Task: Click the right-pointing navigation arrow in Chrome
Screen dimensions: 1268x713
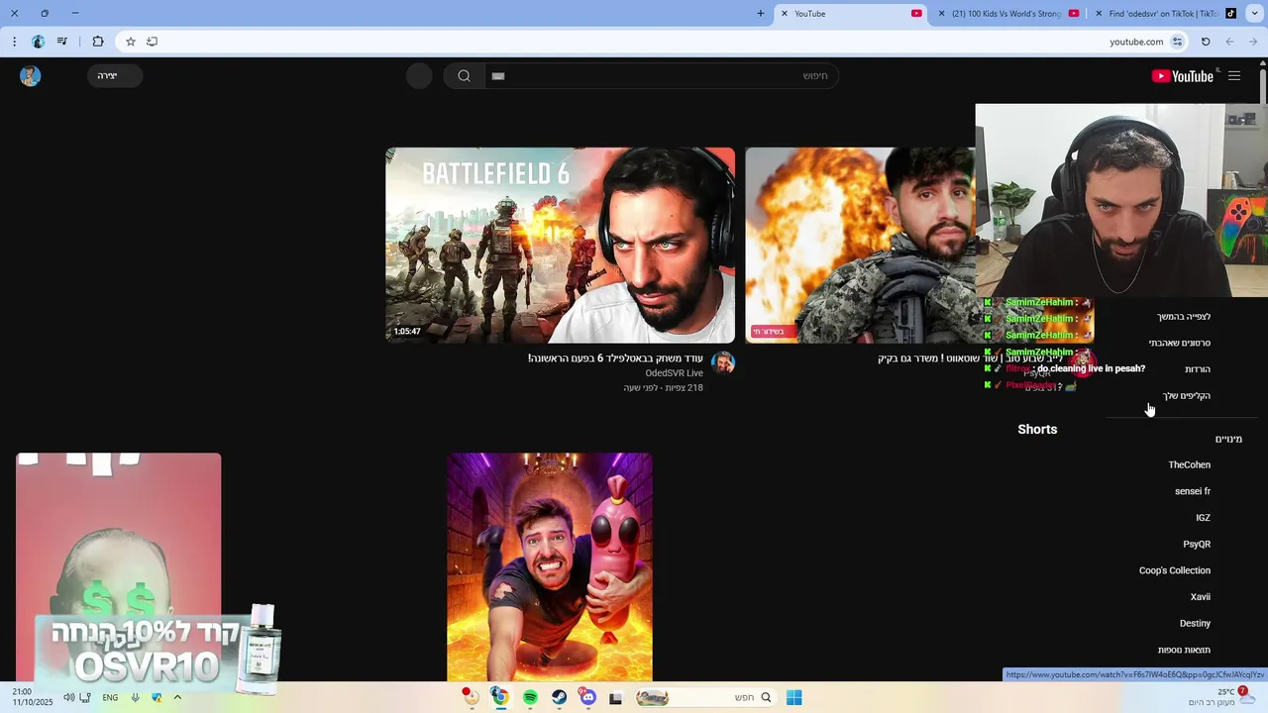Action: click(1253, 42)
